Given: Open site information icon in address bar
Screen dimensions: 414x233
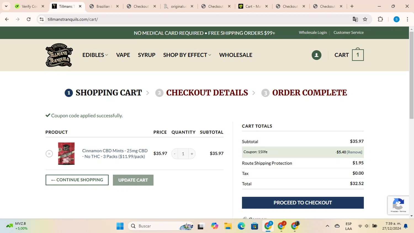Looking at the screenshot, I should (x=42, y=19).
